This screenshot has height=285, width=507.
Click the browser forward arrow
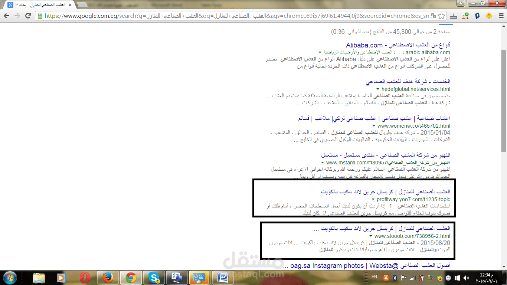17,16
